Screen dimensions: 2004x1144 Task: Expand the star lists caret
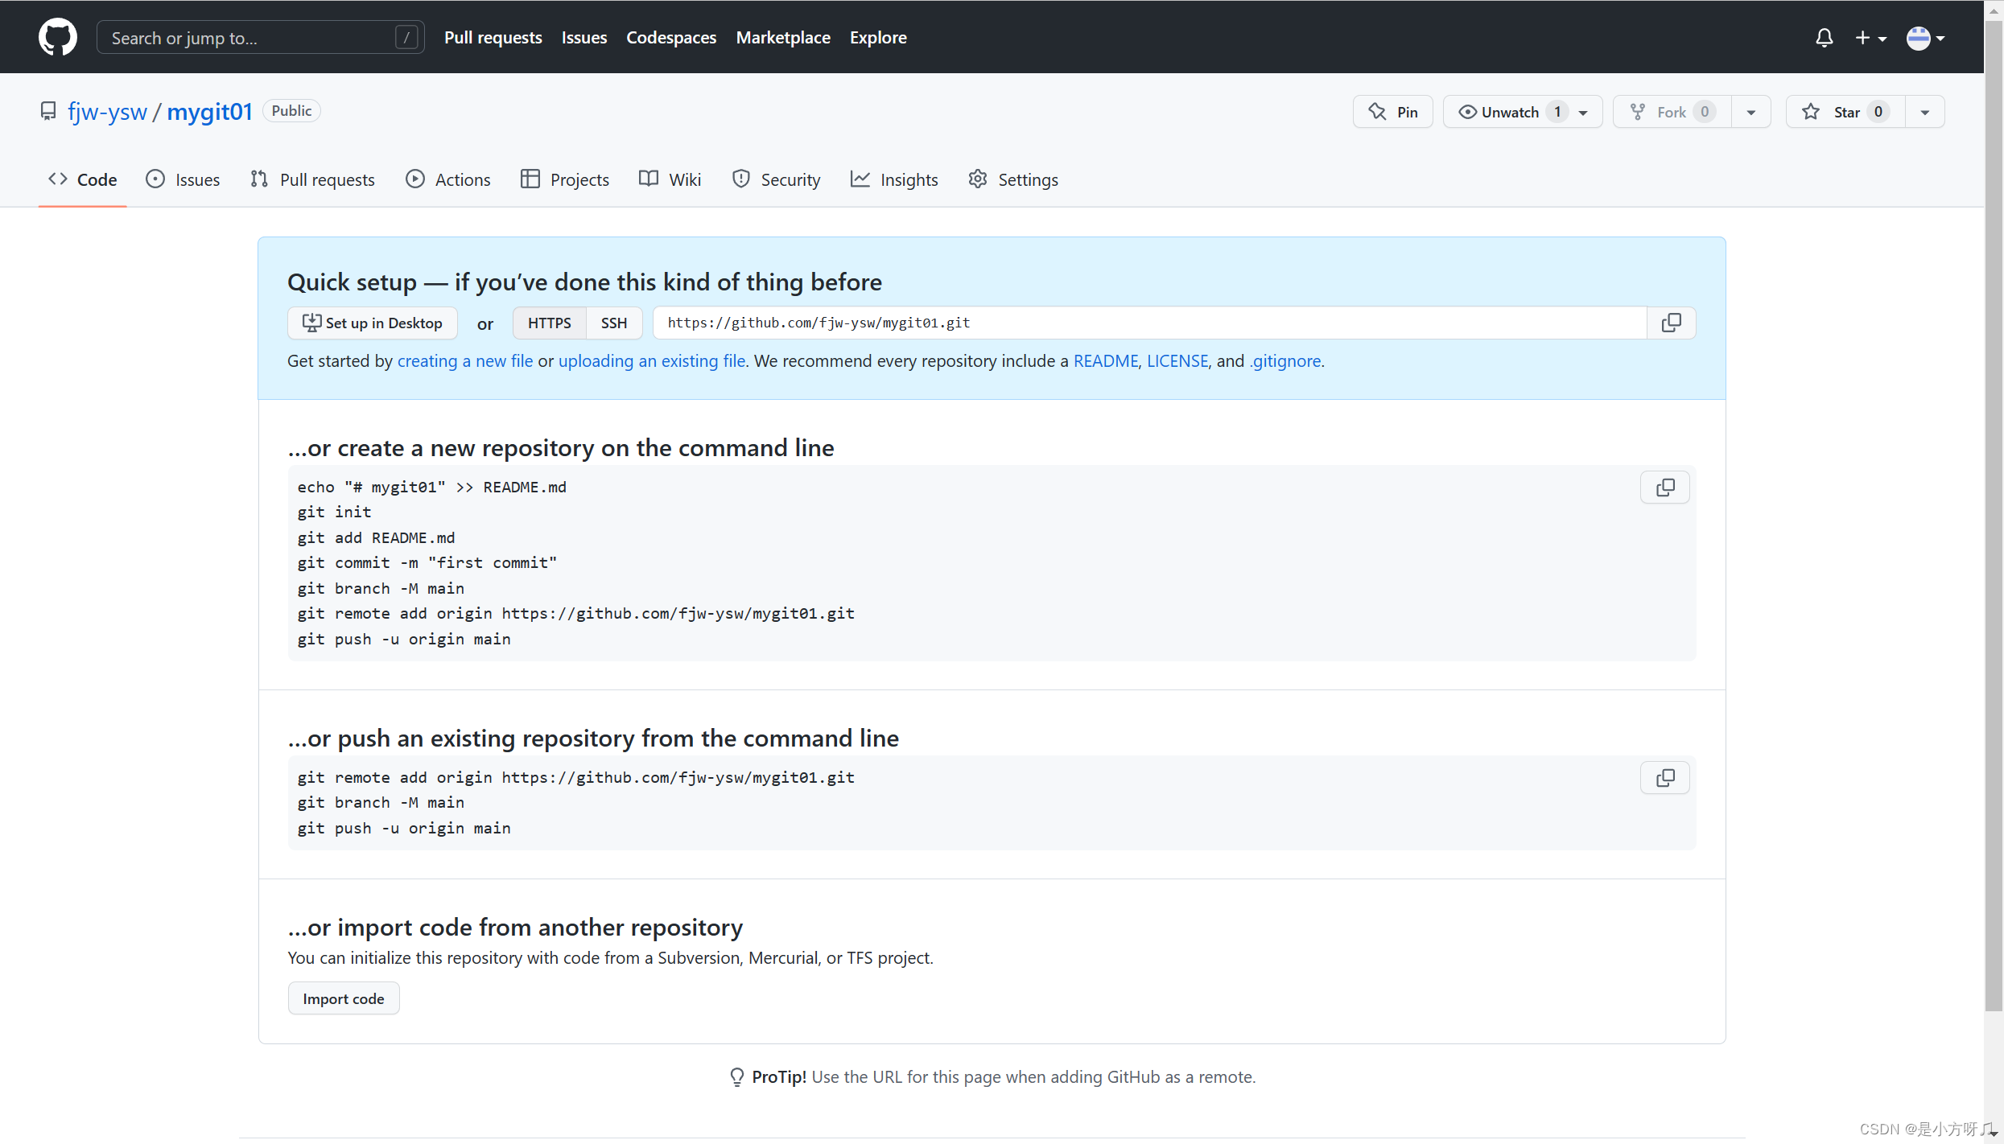1924,112
